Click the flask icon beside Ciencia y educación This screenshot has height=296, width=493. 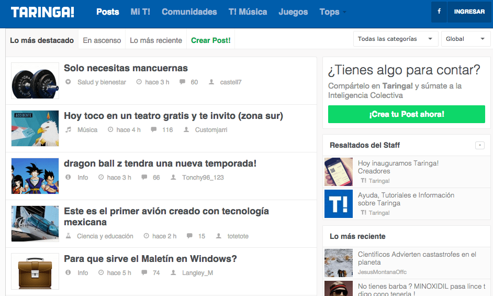(x=68, y=236)
